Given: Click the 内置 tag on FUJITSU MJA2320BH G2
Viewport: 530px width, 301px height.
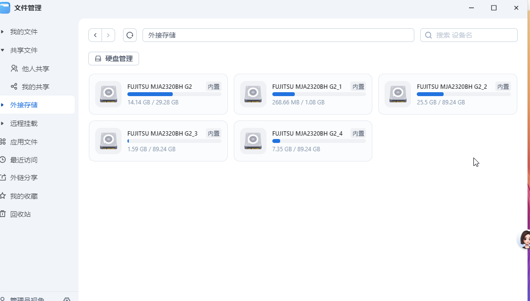Looking at the screenshot, I should pos(214,87).
